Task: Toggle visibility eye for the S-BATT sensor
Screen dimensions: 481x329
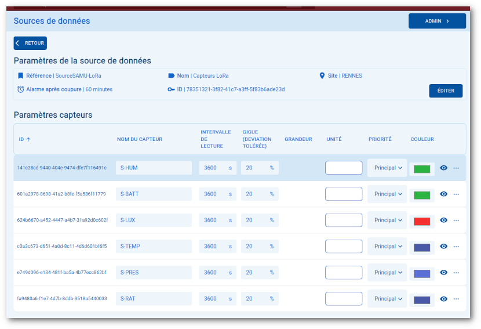Action: click(444, 194)
